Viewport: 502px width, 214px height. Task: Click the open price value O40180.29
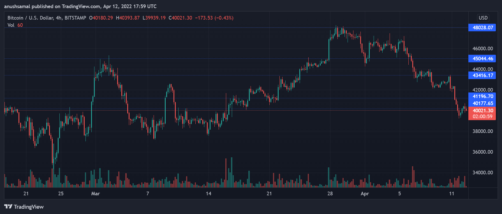coord(101,18)
